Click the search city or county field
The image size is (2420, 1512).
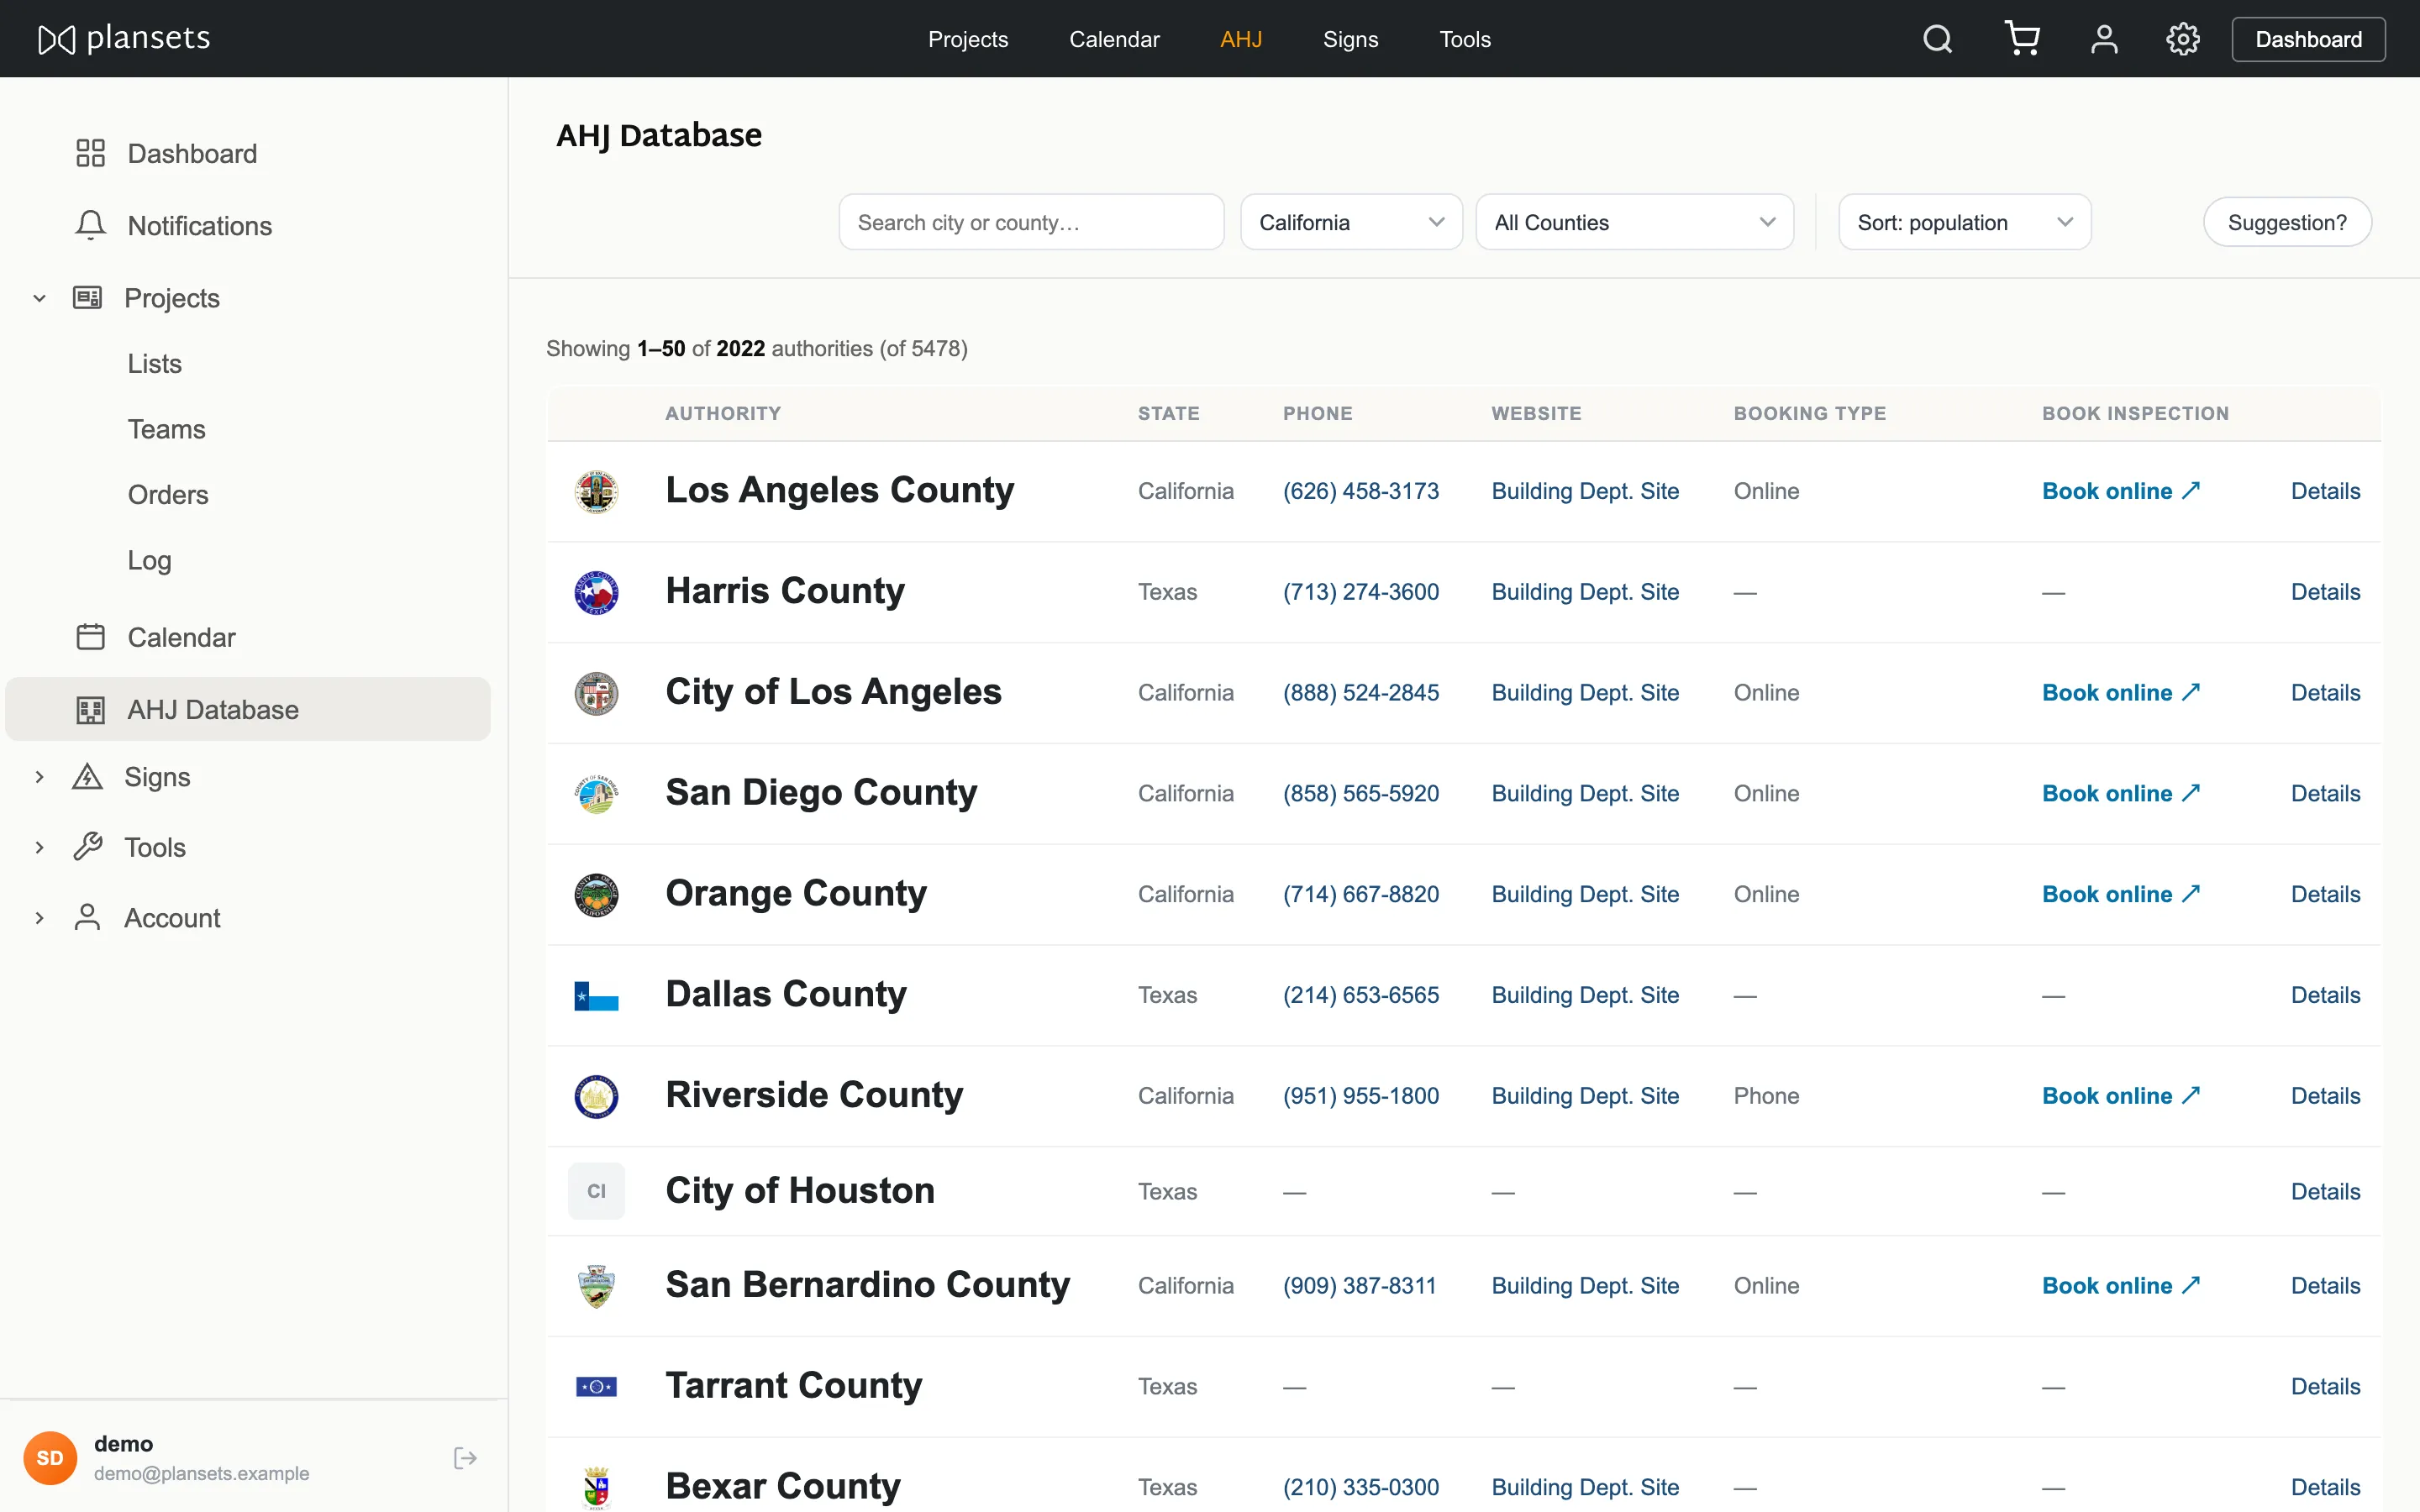(x=1031, y=222)
